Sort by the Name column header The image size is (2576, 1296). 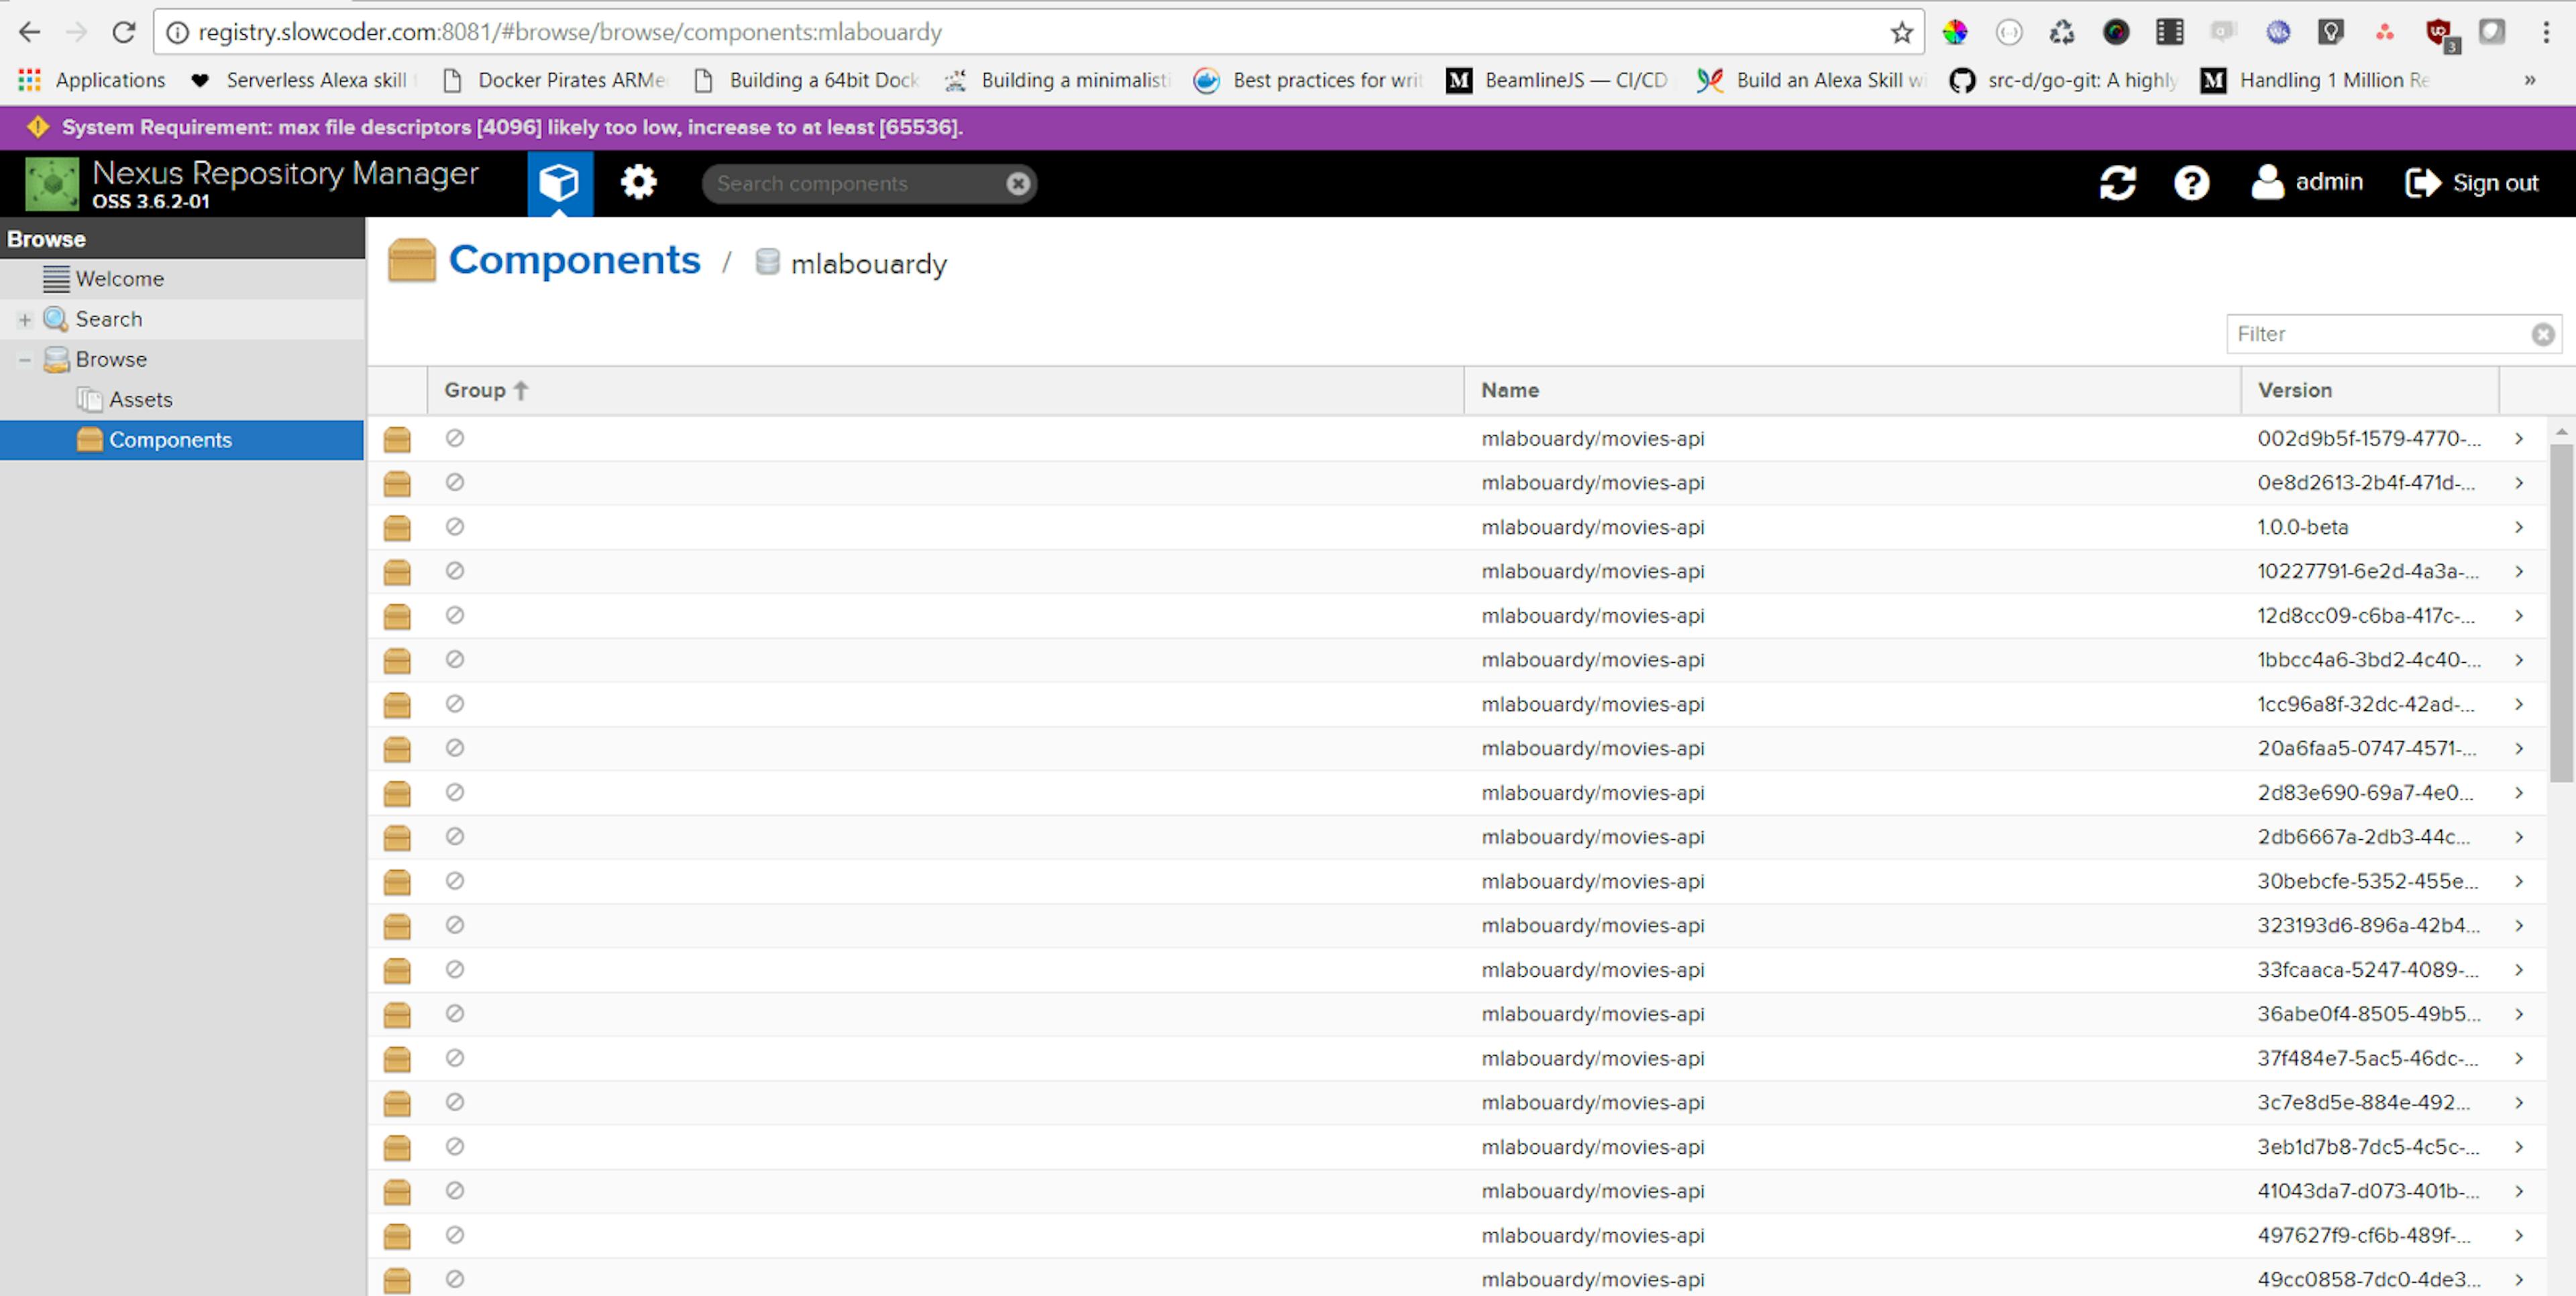1852,390
